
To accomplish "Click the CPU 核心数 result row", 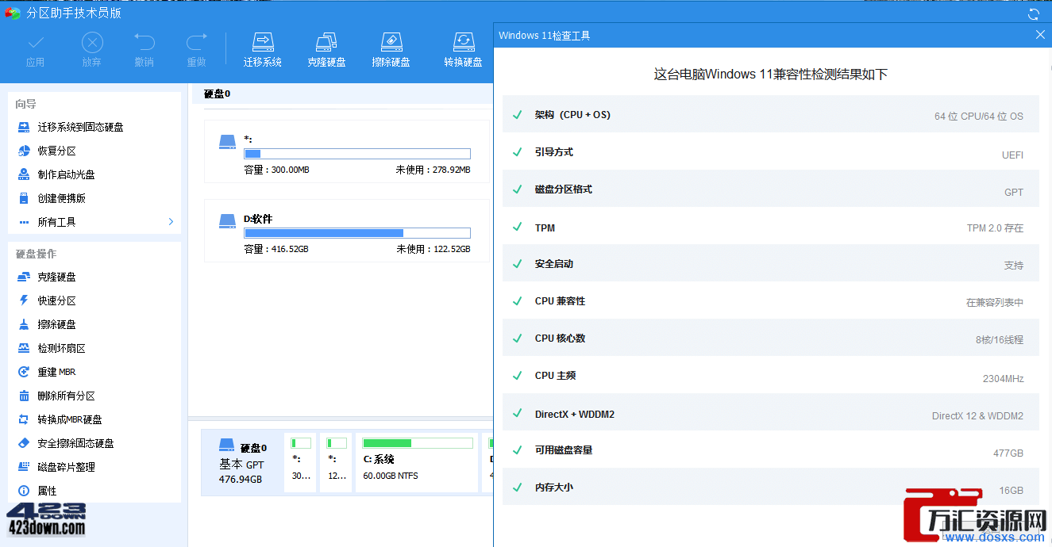I will point(771,339).
